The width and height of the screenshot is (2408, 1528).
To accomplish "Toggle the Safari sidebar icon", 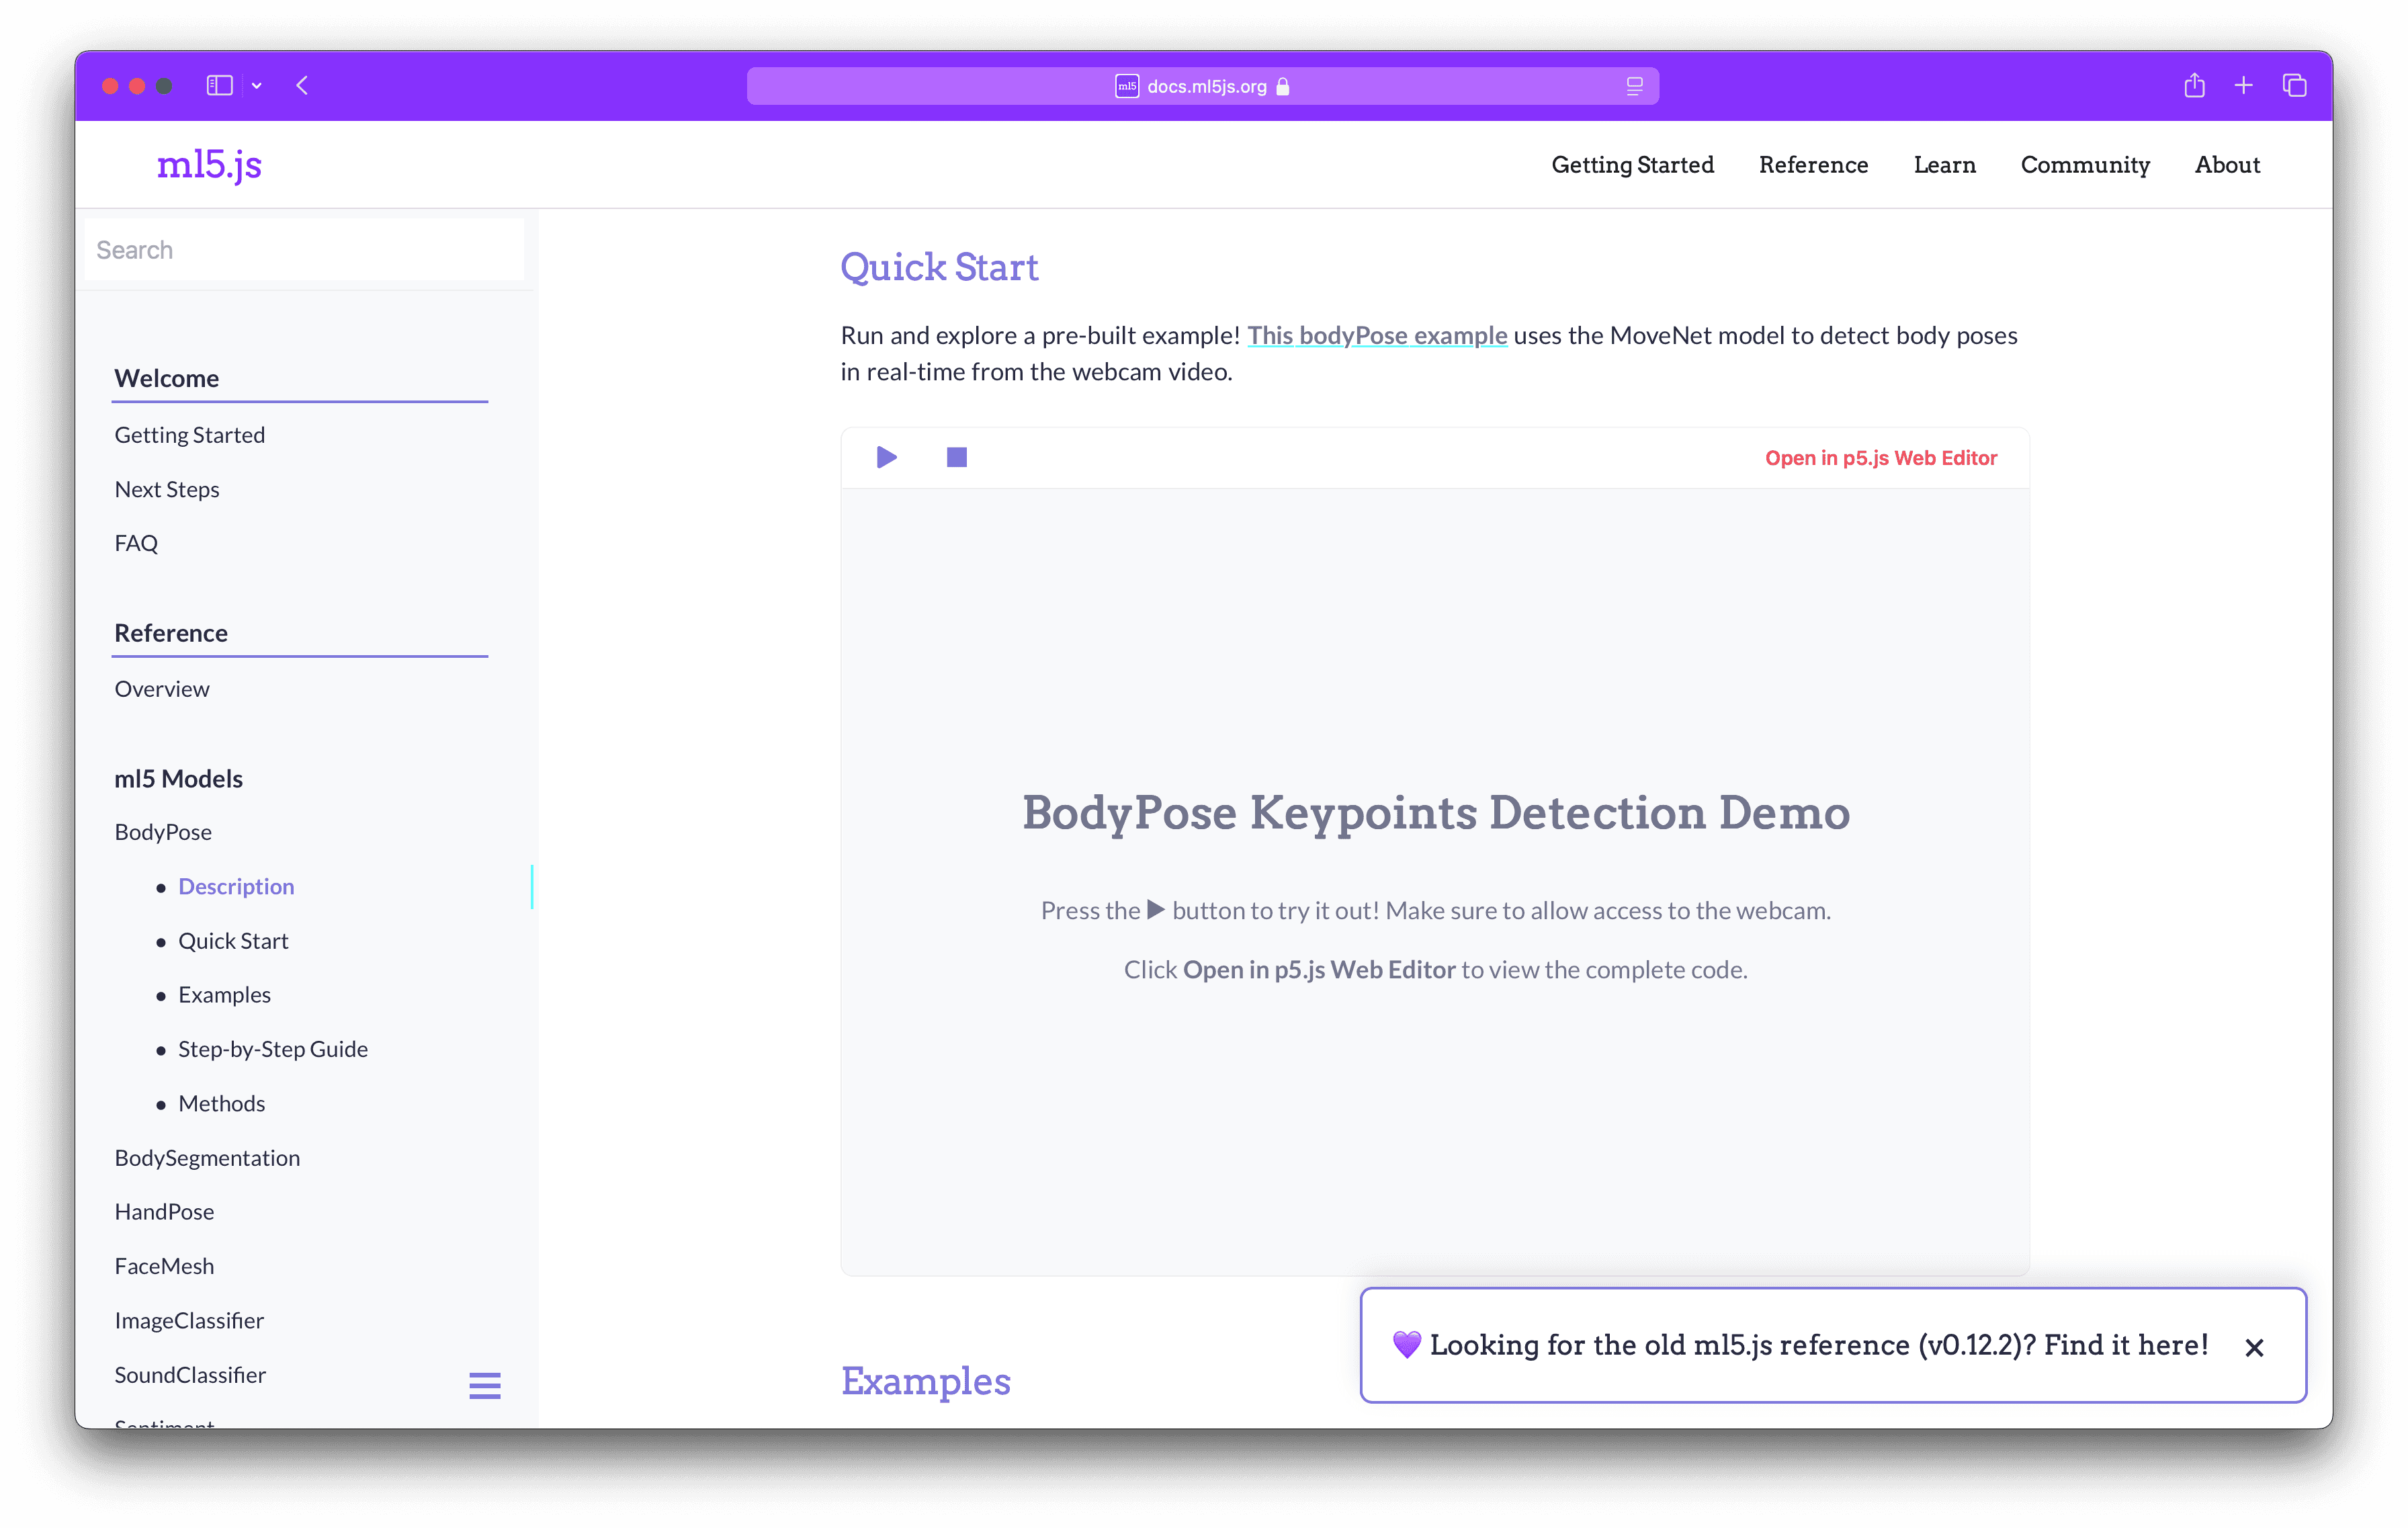I will (219, 86).
